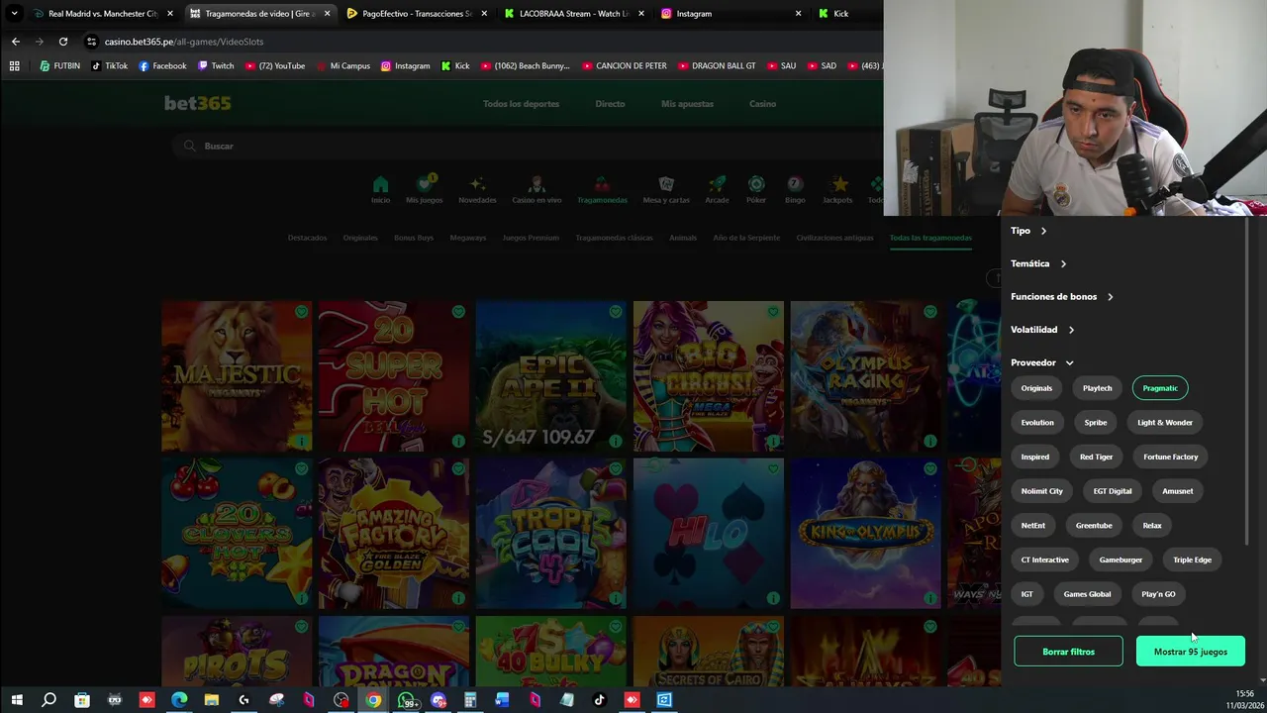1267x713 pixels.
Task: Toggle the Light & Wonder provider filter
Action: [x=1165, y=423]
